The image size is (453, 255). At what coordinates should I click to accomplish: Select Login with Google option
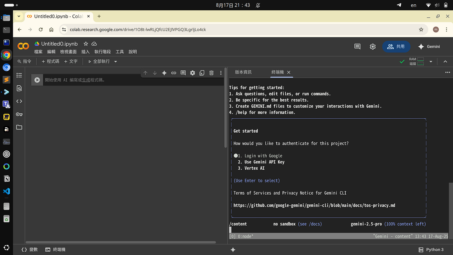click(x=260, y=156)
